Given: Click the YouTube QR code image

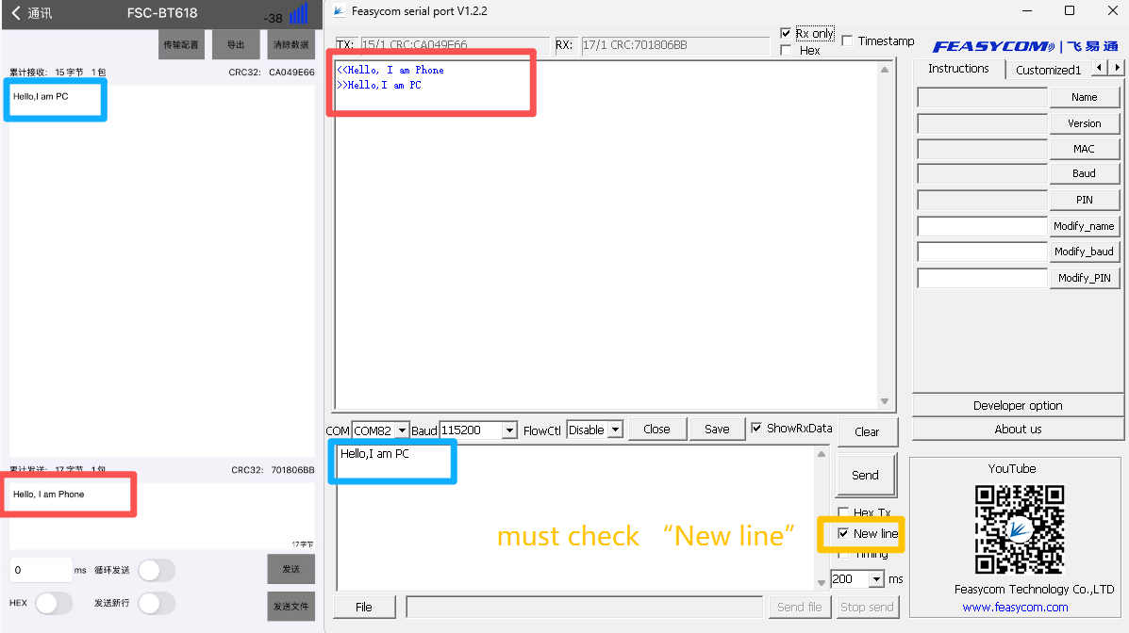Looking at the screenshot, I should 1020,529.
